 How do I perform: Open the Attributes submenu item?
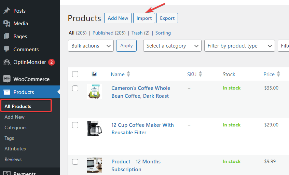coord(15,149)
